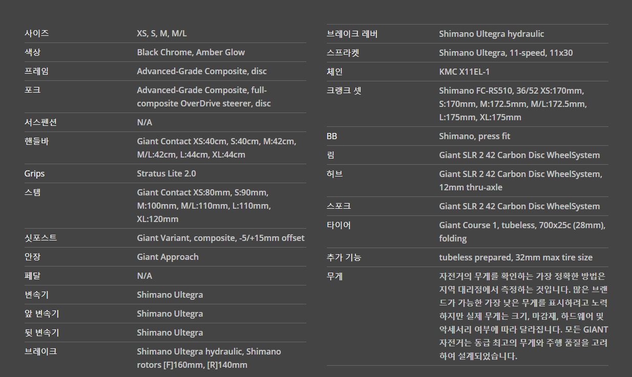632x377 pixels.
Task: Click the '페달' label
Action: coord(33,276)
